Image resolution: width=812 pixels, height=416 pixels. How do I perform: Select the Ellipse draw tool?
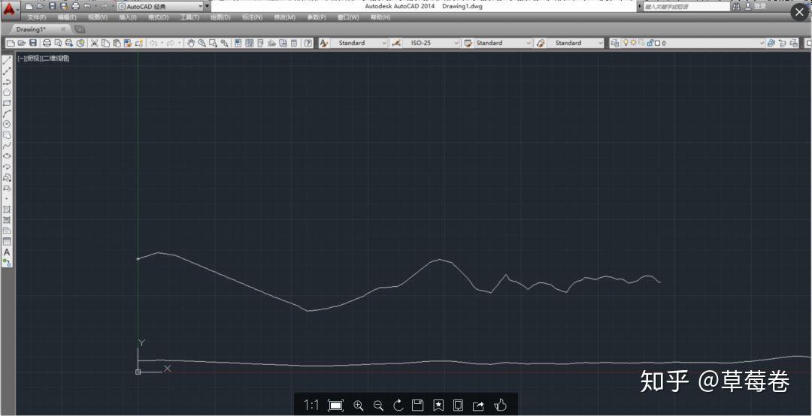(7, 155)
